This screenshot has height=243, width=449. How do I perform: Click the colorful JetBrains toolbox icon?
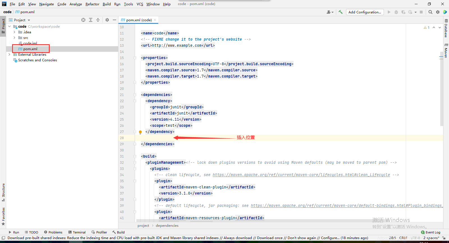(x=445, y=12)
